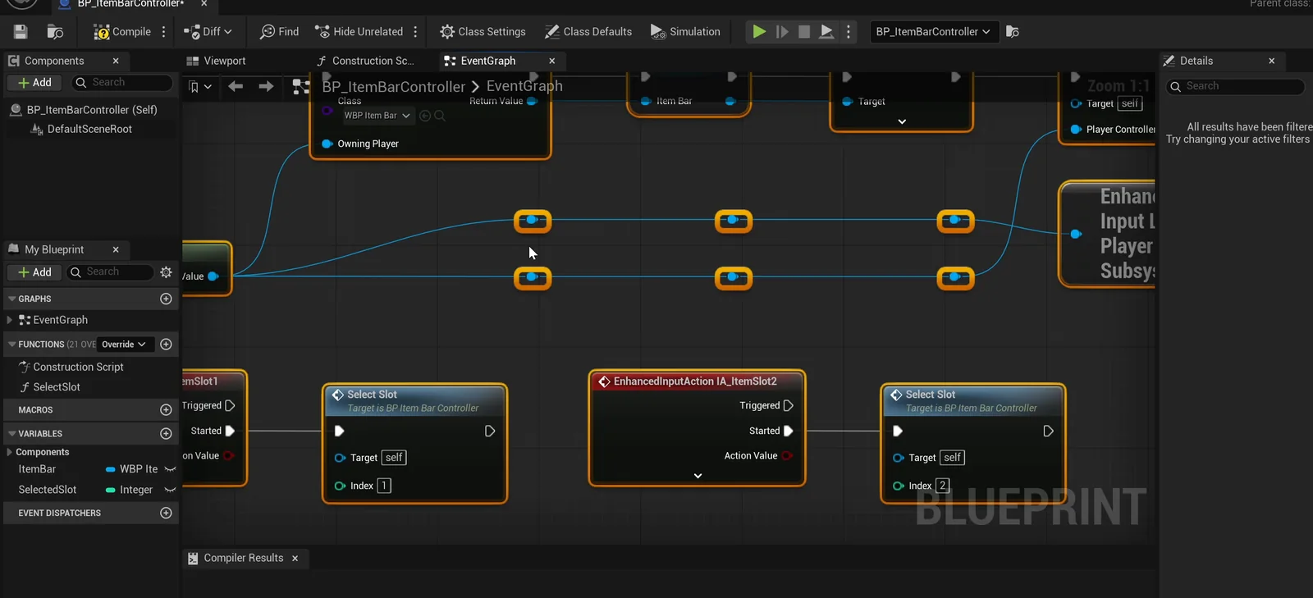Add a new function with plus icon
The width and height of the screenshot is (1313, 598).
tap(166, 345)
